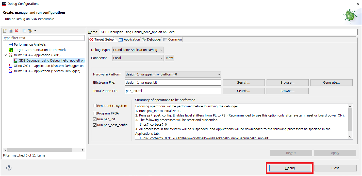Click the summary scrollbar up arrow
The height and width of the screenshot is (176, 362).
[x=350, y=106]
